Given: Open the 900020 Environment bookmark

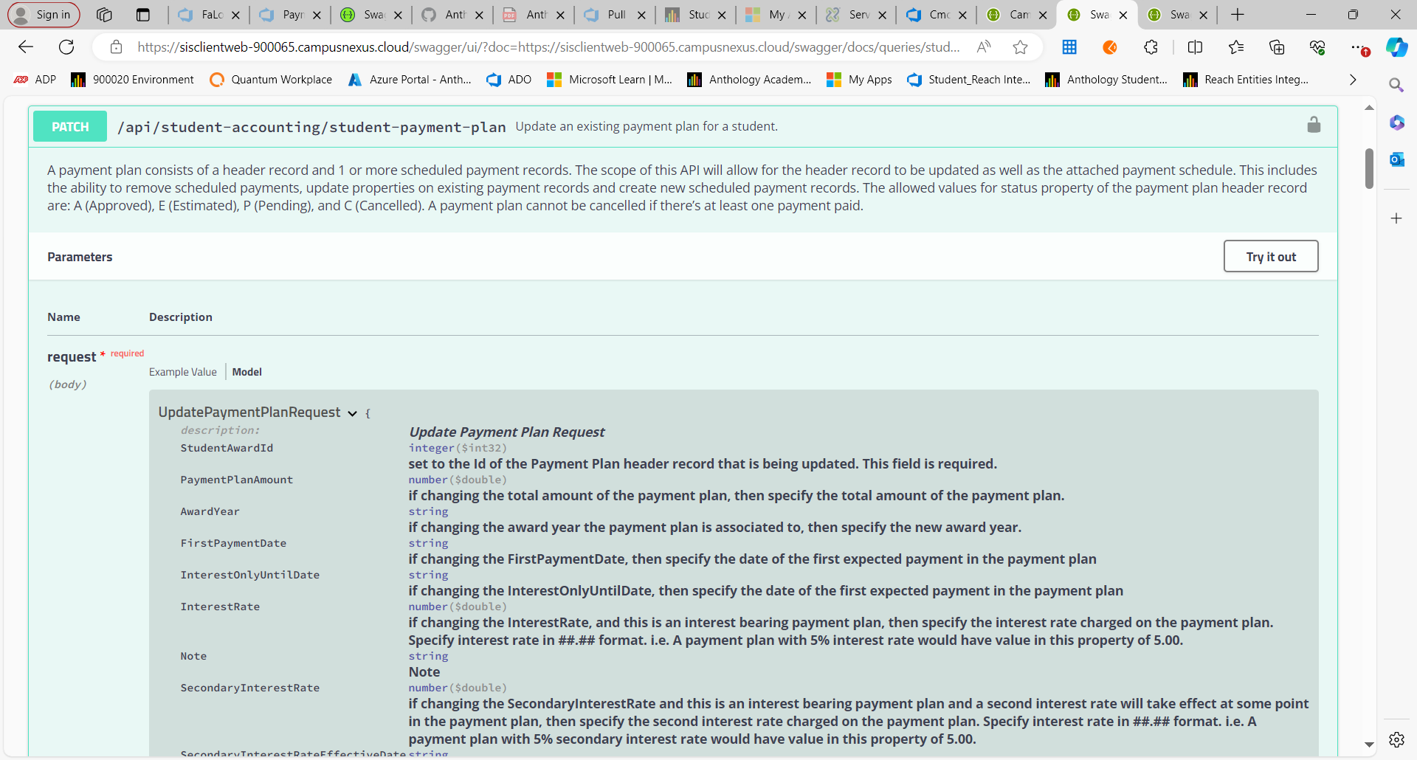Looking at the screenshot, I should 132,80.
